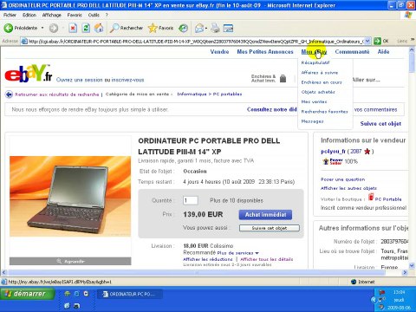Viewport: 416px width, 312px height.
Task: Open Rechercher search in toolbar
Action: [x=127, y=28]
